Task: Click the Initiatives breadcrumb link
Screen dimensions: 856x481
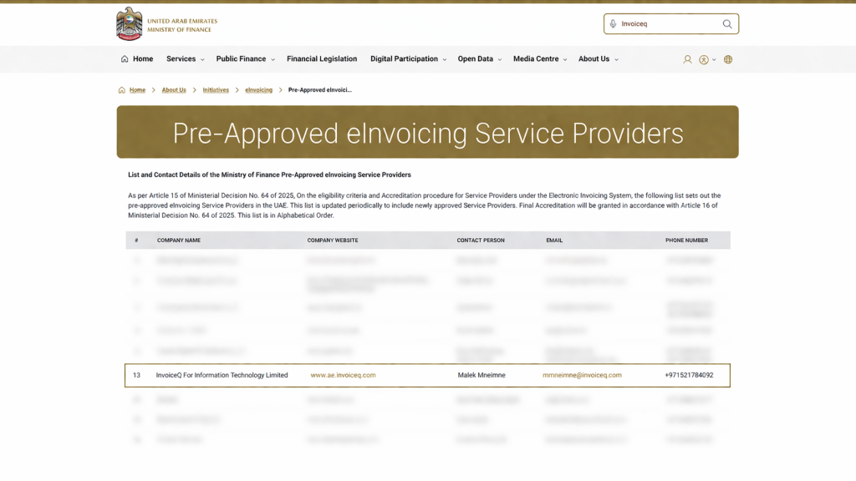Action: coord(216,90)
